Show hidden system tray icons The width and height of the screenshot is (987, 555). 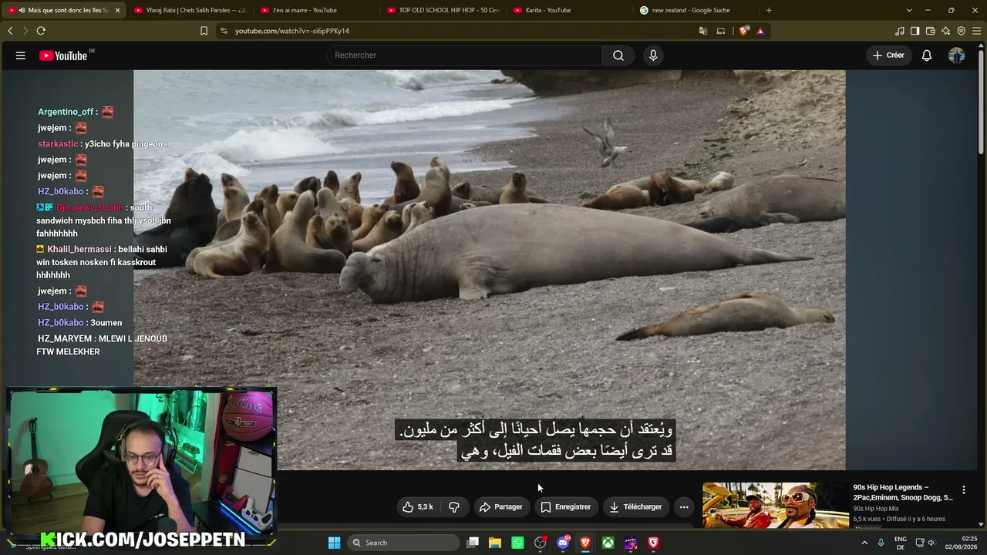tap(864, 543)
